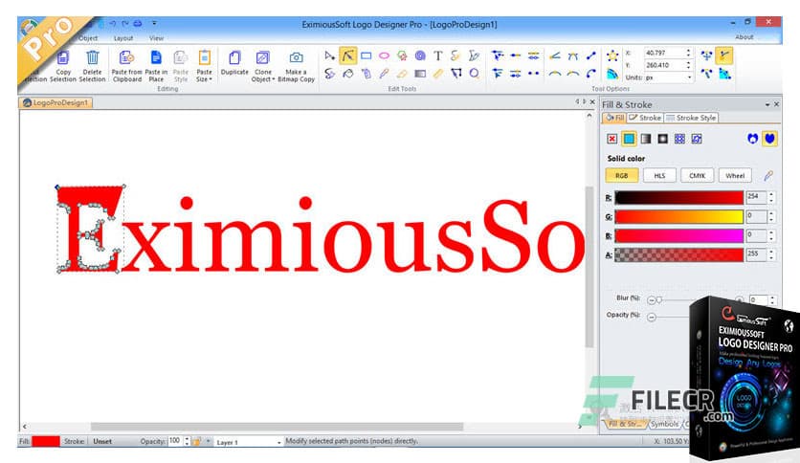This screenshot has height=463, width=800.
Task: Toggle the even-odd hollow heart fill rule
Action: [x=752, y=139]
